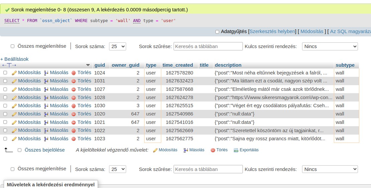Click the Szerkesztés helyben link
This screenshot has width=371, height=188.
click(272, 31)
